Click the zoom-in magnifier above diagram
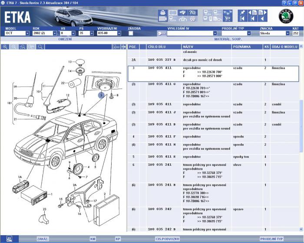Screen dimensions: 304x243 tap(5, 46)
